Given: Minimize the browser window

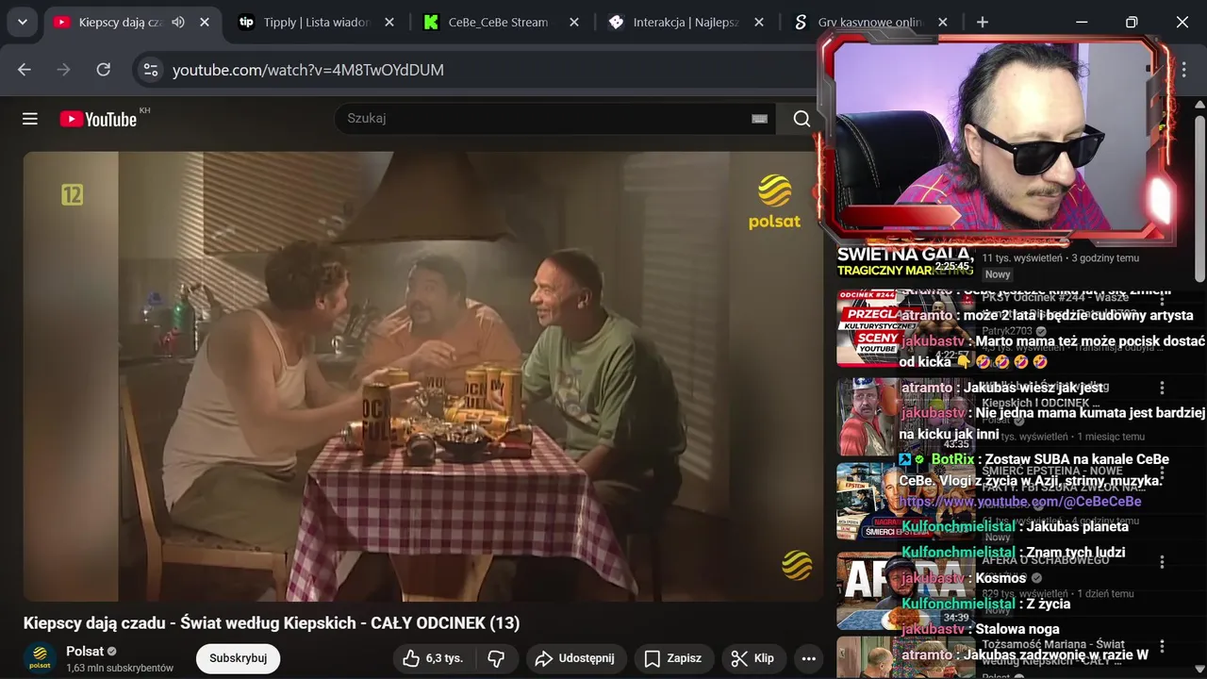Looking at the screenshot, I should point(1082,22).
